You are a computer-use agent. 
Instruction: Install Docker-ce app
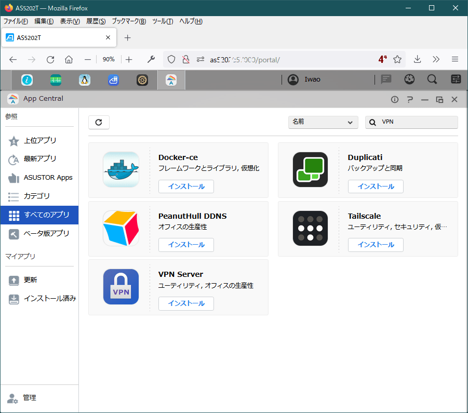(x=186, y=186)
